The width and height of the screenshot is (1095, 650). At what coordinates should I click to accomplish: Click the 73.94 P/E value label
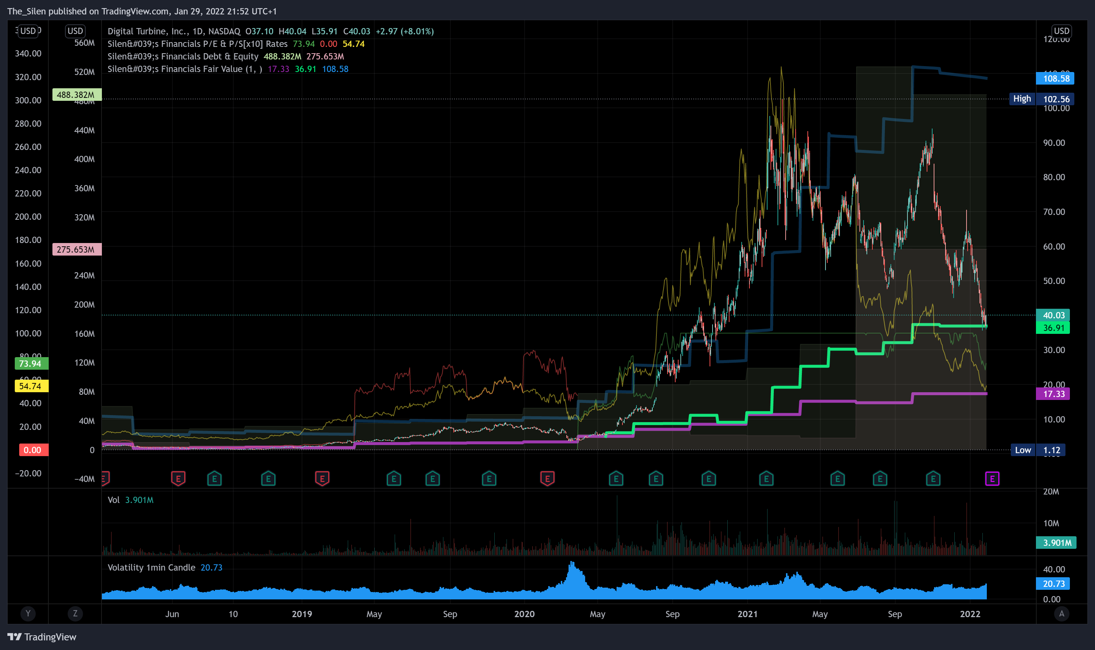click(31, 363)
